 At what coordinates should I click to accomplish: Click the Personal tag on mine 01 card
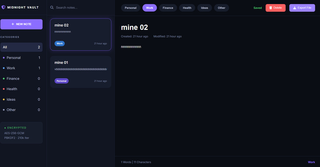click(62, 81)
